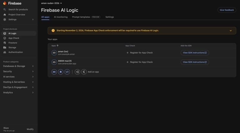This screenshot has width=240, height=133.
Task: Click the plus icon in aman (ios) row
Action: (127, 53)
